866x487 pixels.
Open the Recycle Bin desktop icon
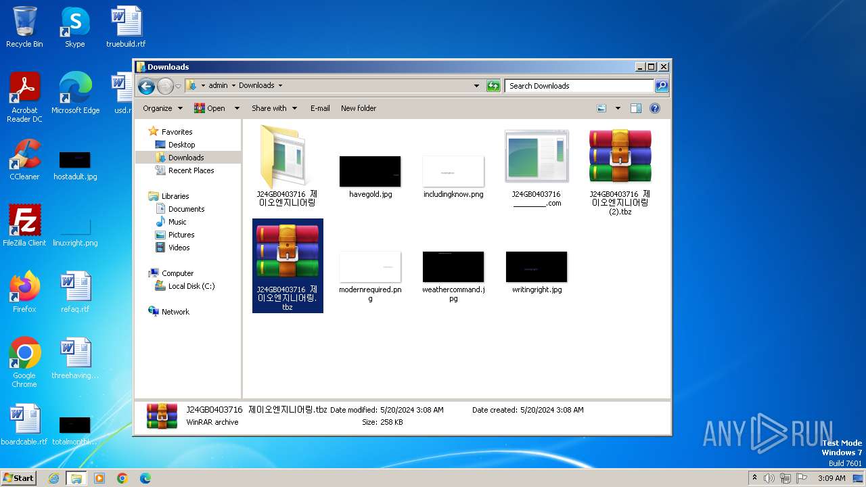24,27
